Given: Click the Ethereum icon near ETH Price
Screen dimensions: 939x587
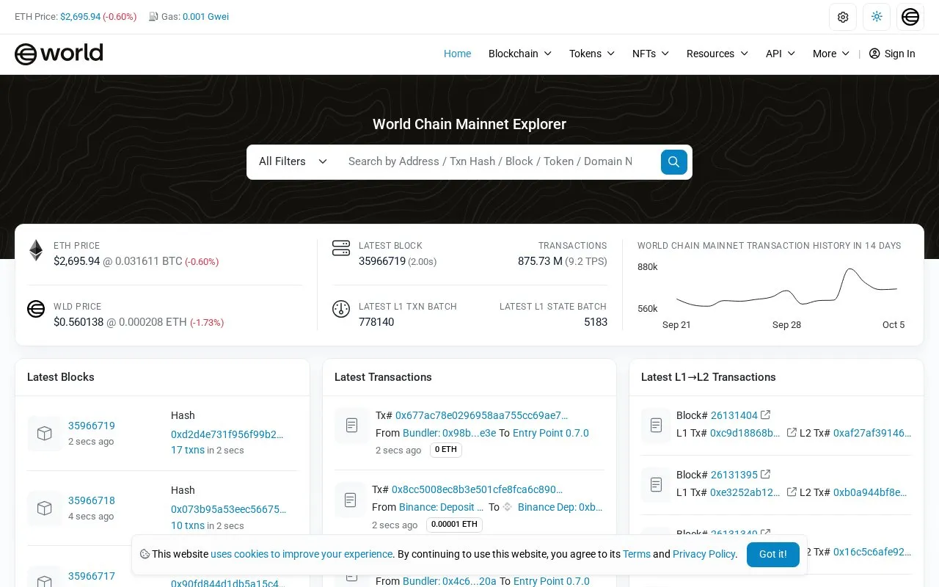Looking at the screenshot, I should pos(36,250).
